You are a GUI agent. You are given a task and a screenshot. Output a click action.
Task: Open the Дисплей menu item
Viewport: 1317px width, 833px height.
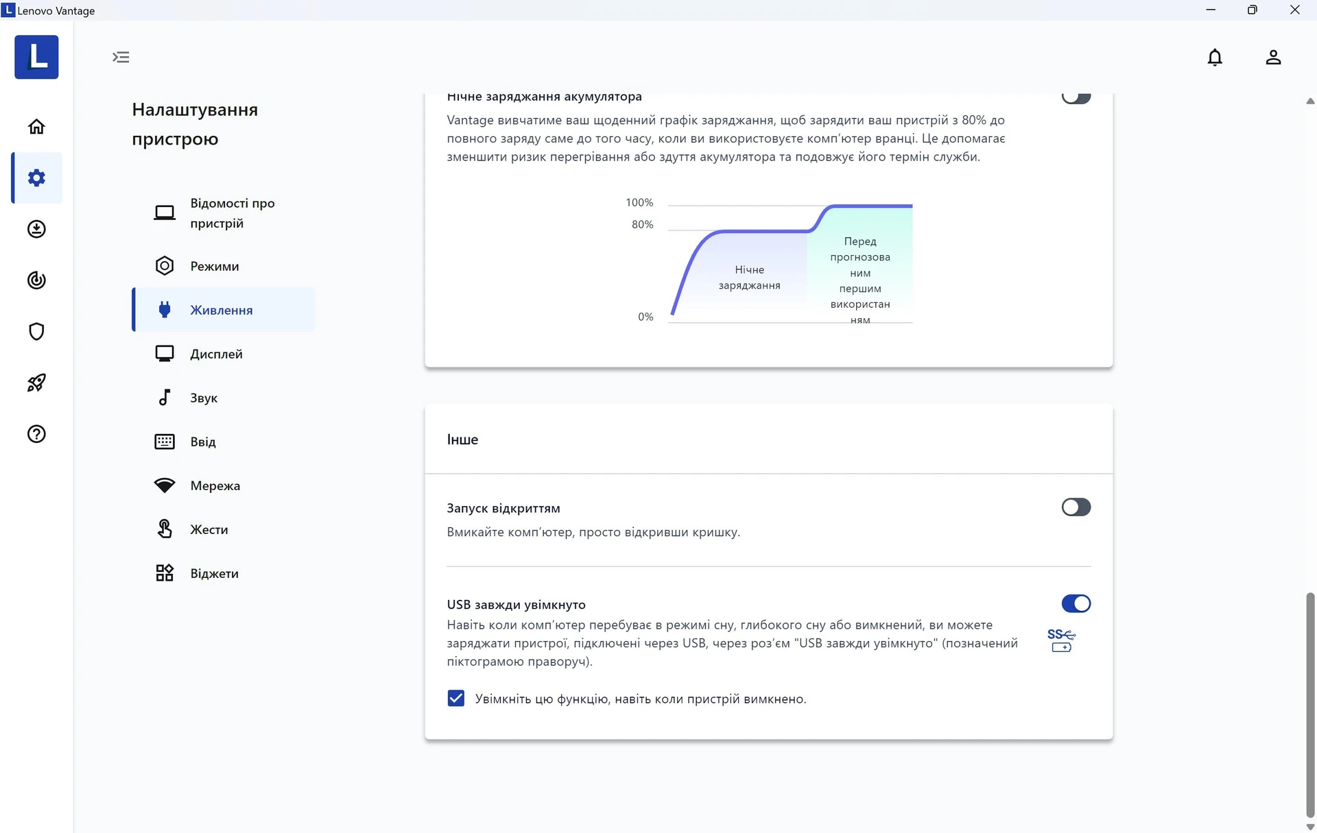(x=224, y=354)
